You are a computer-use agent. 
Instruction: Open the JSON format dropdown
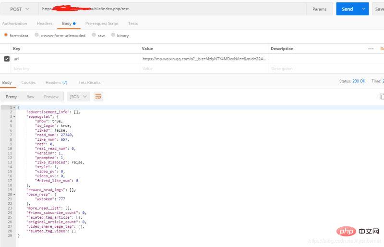78,97
